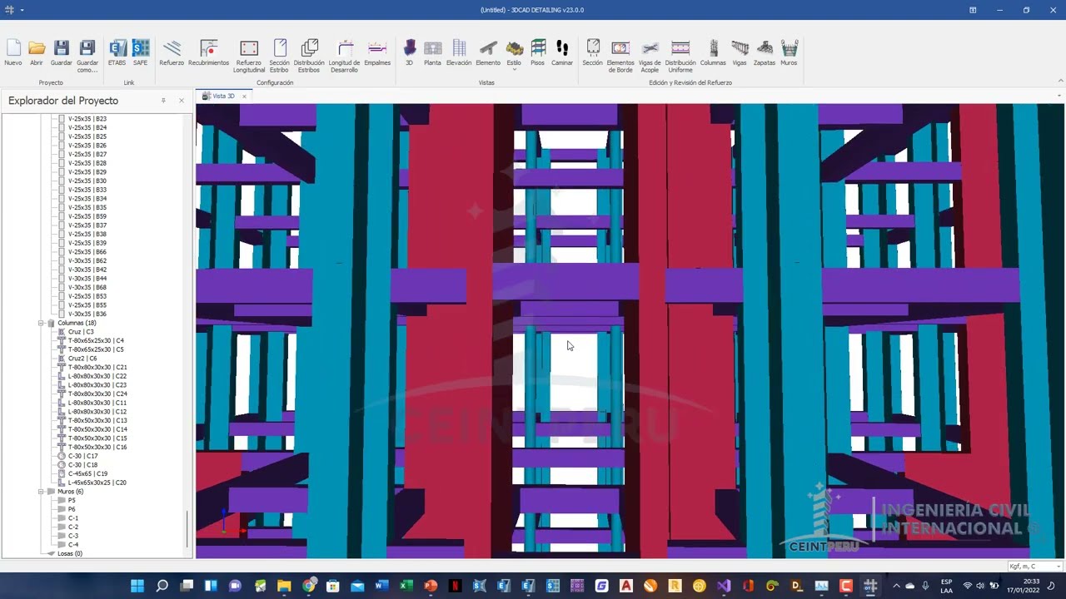Screen dimensions: 1066x599
Task: Switch to Elevación view
Action: pyautogui.click(x=459, y=53)
